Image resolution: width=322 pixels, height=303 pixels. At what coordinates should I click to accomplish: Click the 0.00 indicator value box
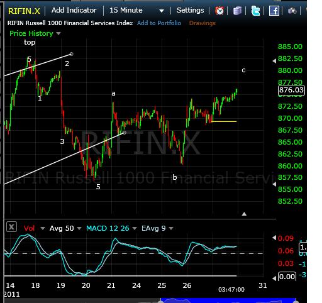[287, 277]
